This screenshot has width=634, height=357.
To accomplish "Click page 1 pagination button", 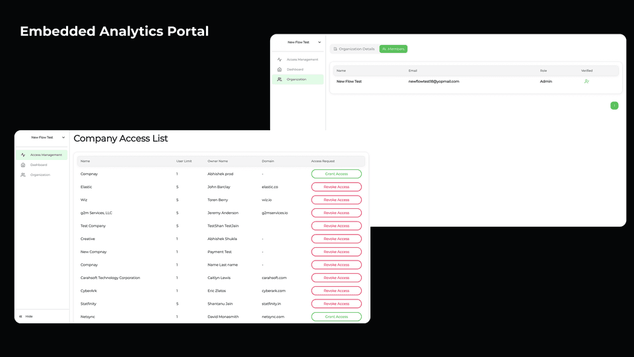I will click(x=614, y=106).
